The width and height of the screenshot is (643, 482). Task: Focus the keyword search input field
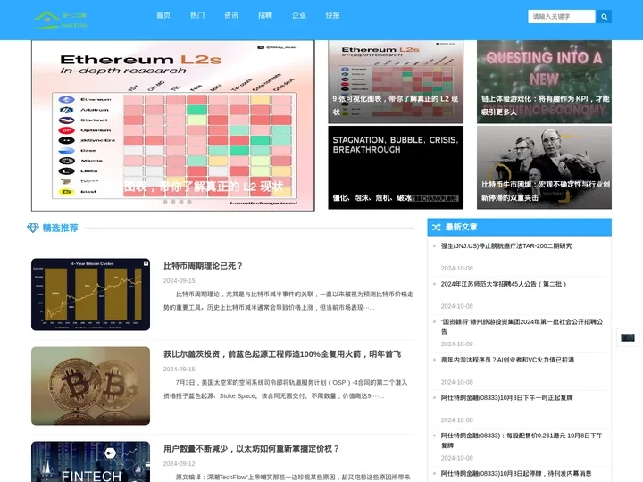pos(562,17)
